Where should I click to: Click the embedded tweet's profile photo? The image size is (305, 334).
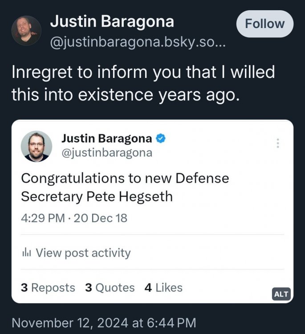[x=37, y=146]
